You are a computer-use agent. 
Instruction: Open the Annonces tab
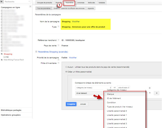point(81,3)
